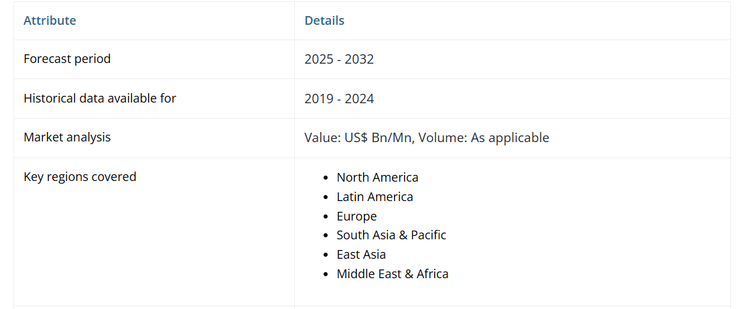Select the East Asia list item
Viewport: 737px width, 309px height.
(361, 255)
